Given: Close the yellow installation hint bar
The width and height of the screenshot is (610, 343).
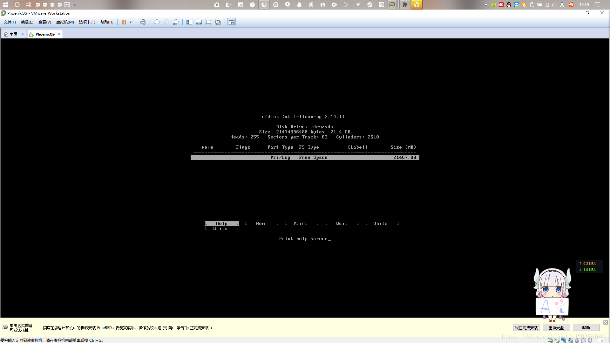Looking at the screenshot, I should [606, 322].
